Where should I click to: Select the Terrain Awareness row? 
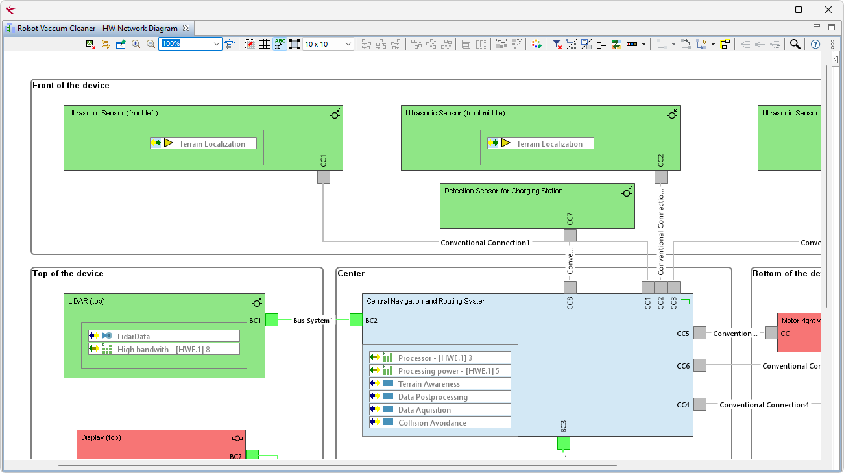tap(440, 383)
